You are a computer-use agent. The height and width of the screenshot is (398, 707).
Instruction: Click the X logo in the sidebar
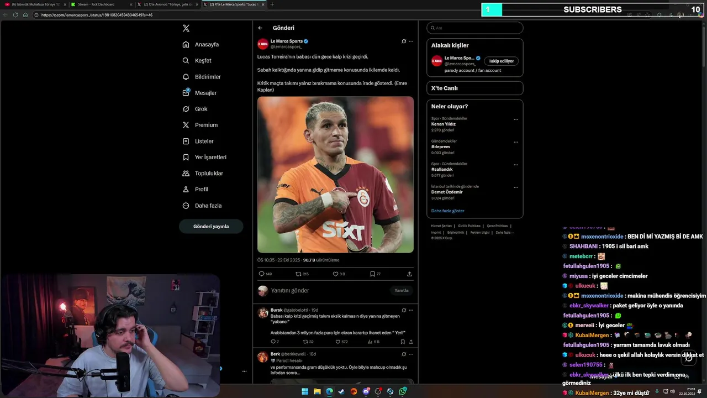(x=186, y=28)
